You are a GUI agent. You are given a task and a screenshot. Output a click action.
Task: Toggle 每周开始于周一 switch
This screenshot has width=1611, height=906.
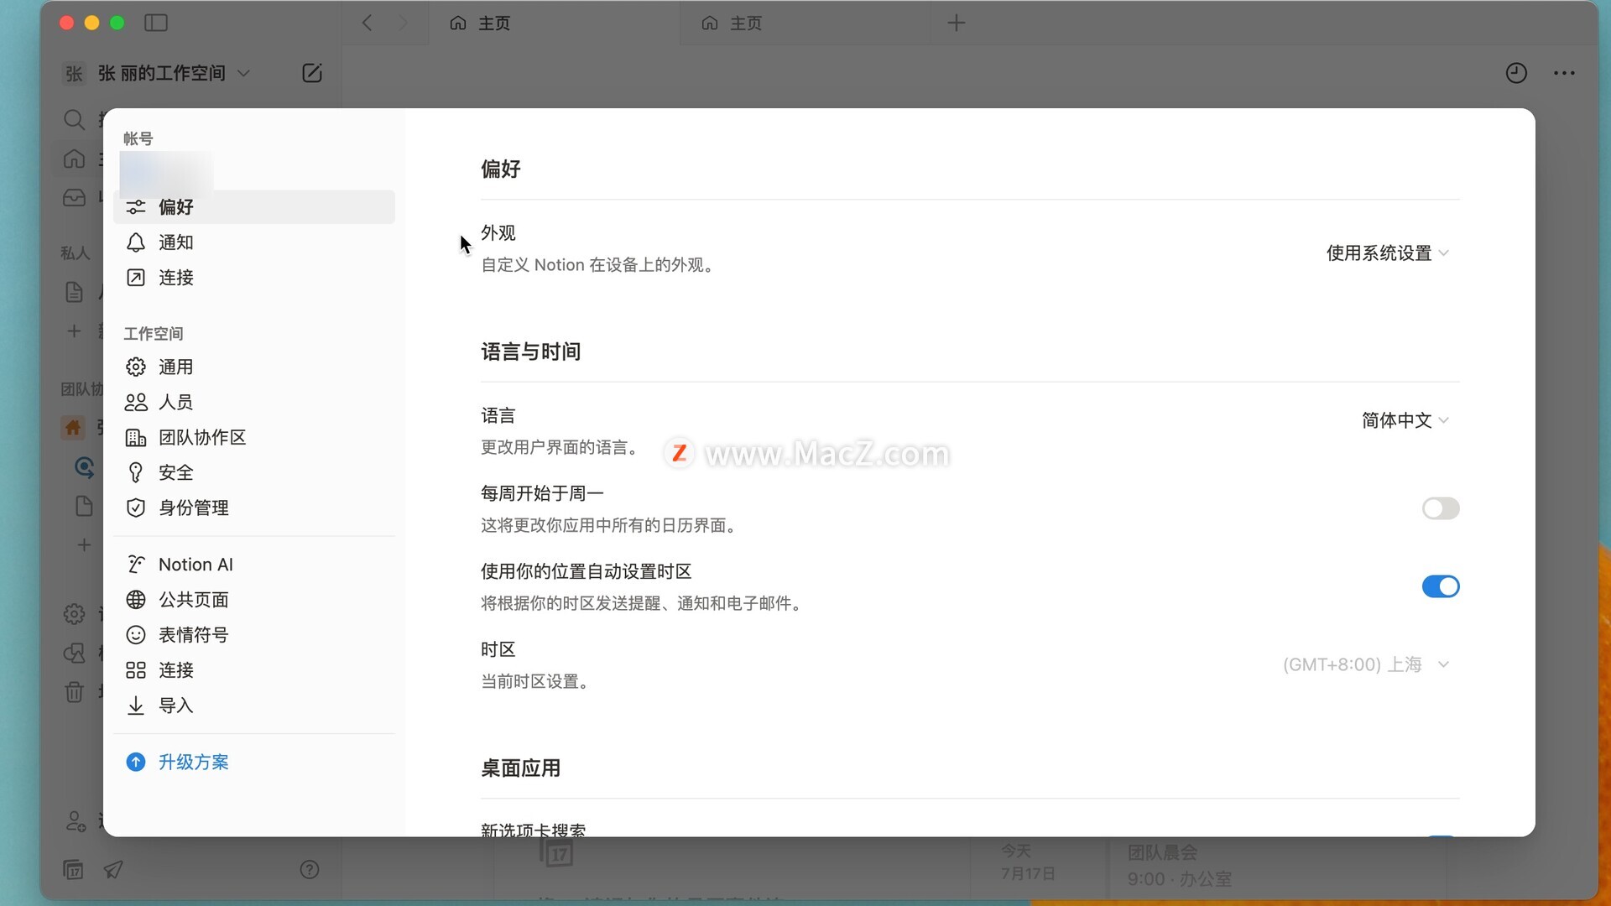[1441, 508]
